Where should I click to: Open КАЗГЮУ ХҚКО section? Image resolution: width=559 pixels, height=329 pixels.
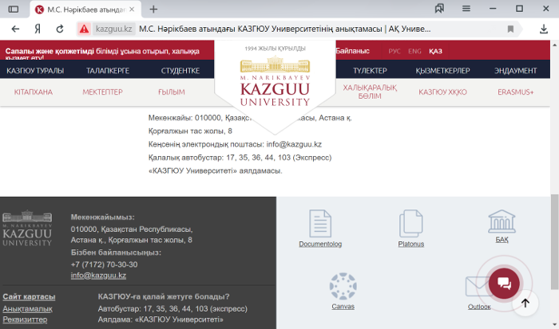[x=442, y=92]
